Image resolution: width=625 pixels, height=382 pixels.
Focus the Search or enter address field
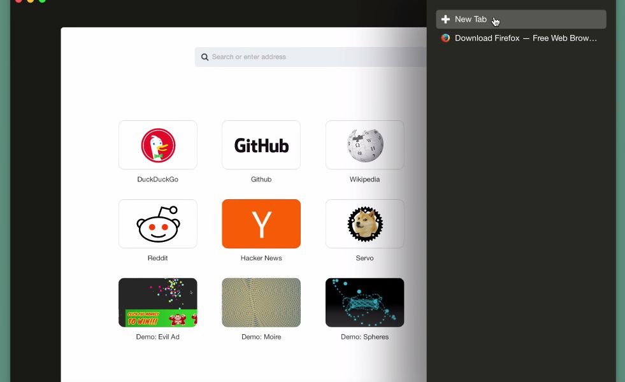[310, 57]
